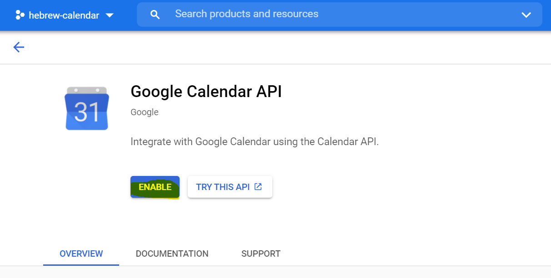551x278 pixels.
Task: Enable the Google Calendar API
Action: [x=155, y=186]
